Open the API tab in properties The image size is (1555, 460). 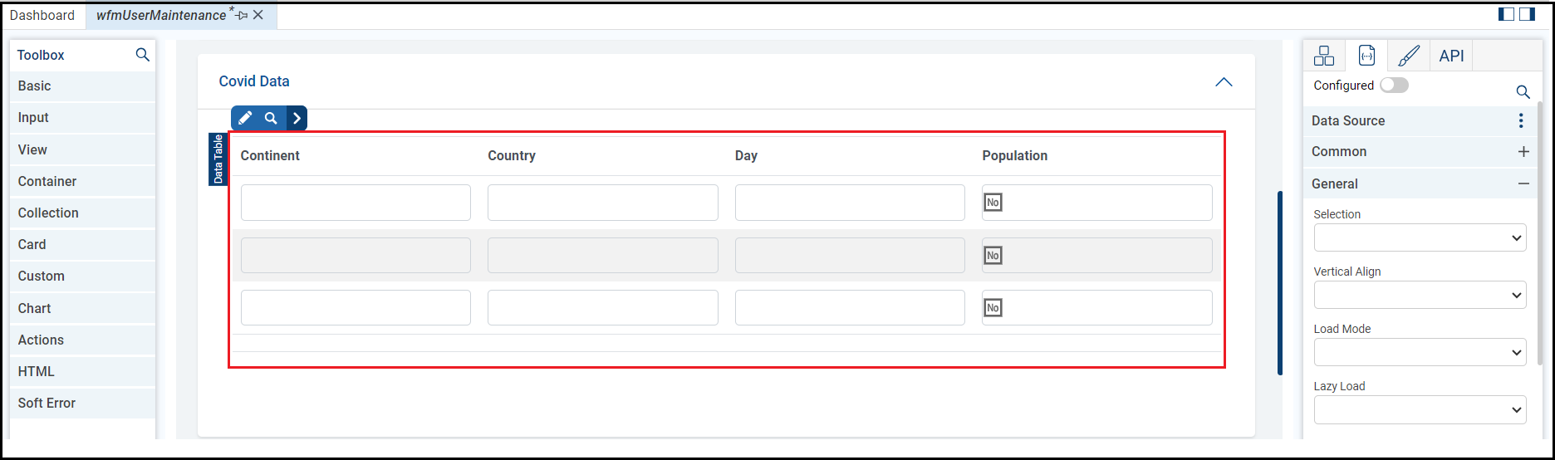click(x=1451, y=56)
